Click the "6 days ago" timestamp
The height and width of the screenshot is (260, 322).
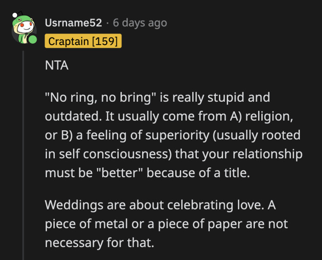tap(140, 23)
